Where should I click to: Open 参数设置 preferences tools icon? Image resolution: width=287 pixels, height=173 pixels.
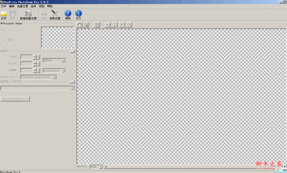pyautogui.click(x=55, y=15)
